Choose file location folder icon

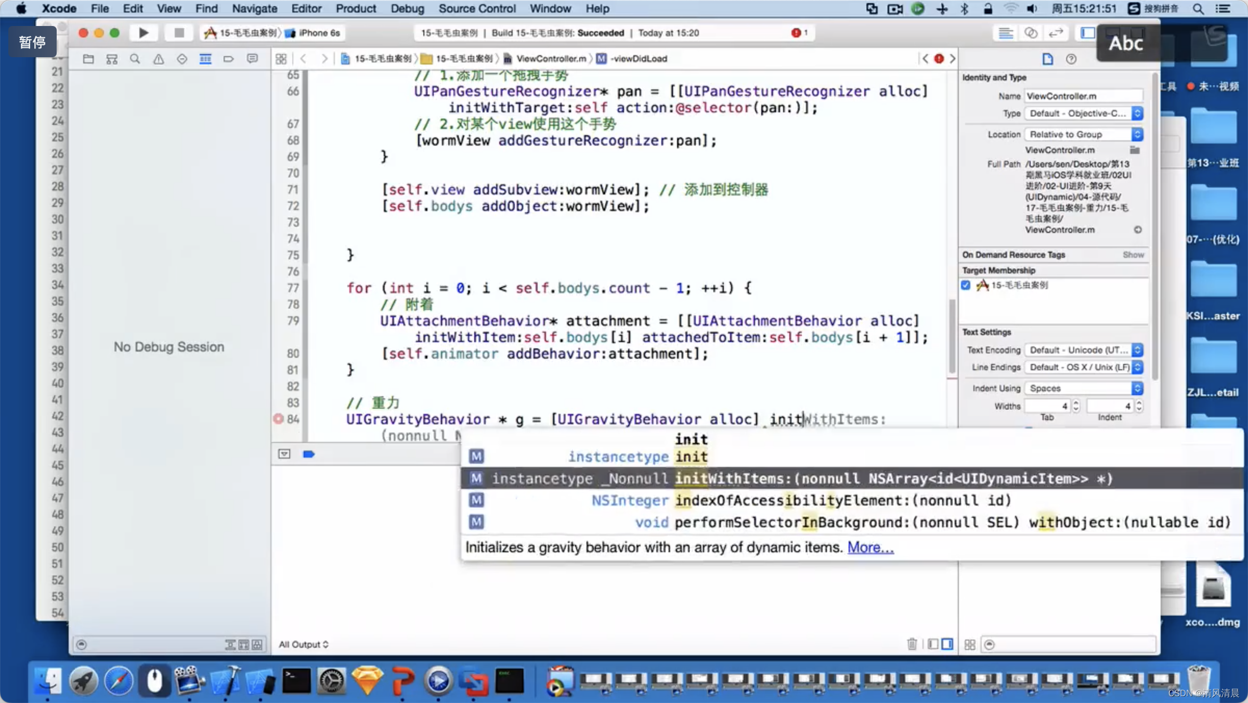click(x=1135, y=150)
